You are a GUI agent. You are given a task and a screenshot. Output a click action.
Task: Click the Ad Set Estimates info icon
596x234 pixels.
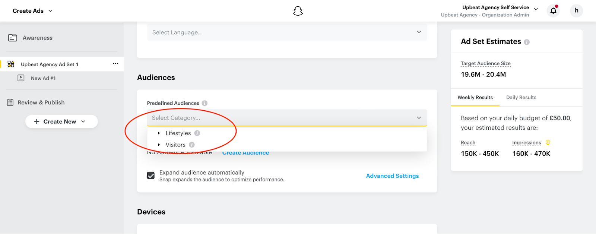[527, 42]
